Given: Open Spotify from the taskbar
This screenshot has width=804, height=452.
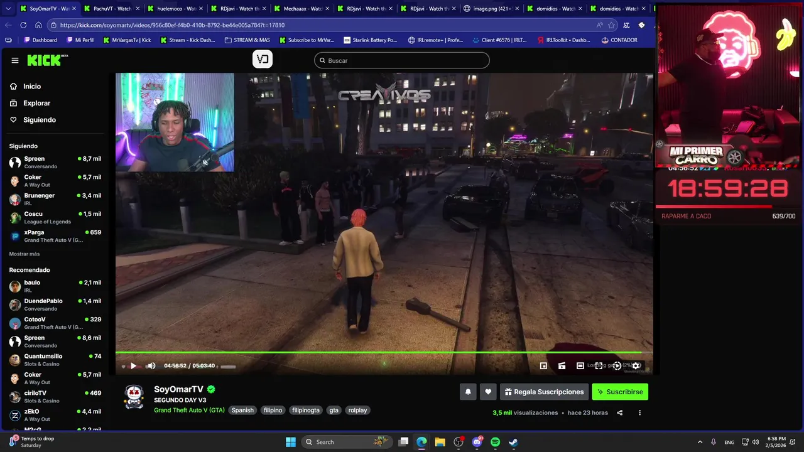Looking at the screenshot, I should point(495,442).
